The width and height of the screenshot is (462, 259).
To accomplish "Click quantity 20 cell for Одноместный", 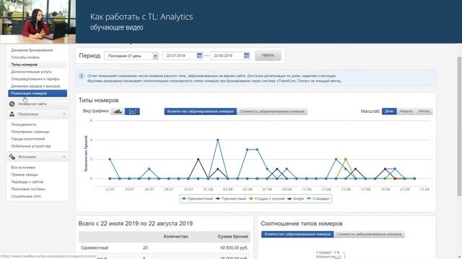I will coord(145,247).
